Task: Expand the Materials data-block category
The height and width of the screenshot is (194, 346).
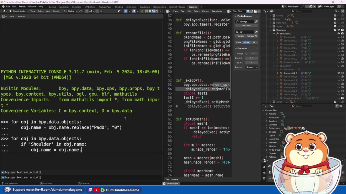Action: point(267,143)
